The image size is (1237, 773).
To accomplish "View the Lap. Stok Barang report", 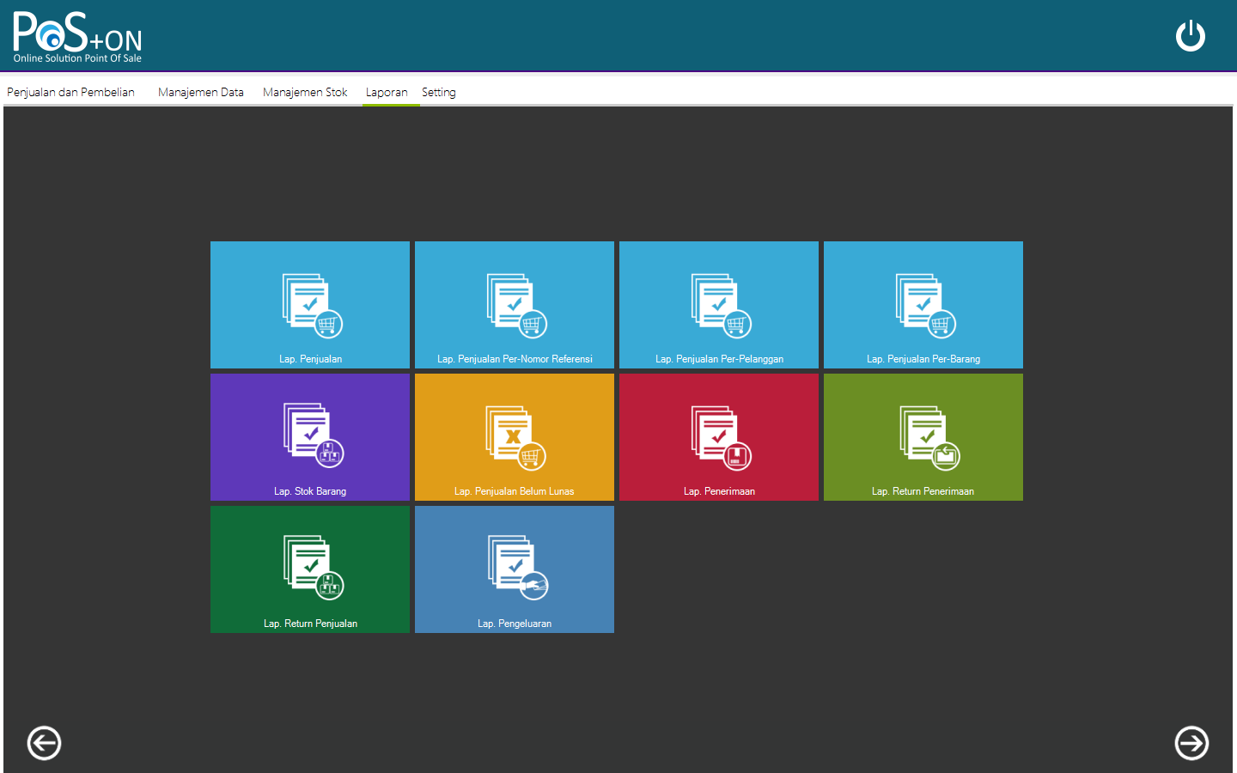I will point(309,436).
